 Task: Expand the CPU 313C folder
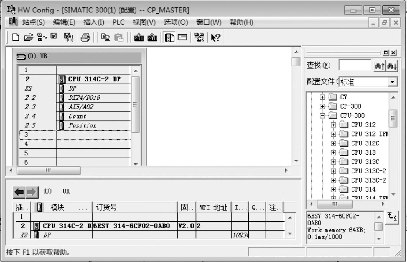click(333, 162)
